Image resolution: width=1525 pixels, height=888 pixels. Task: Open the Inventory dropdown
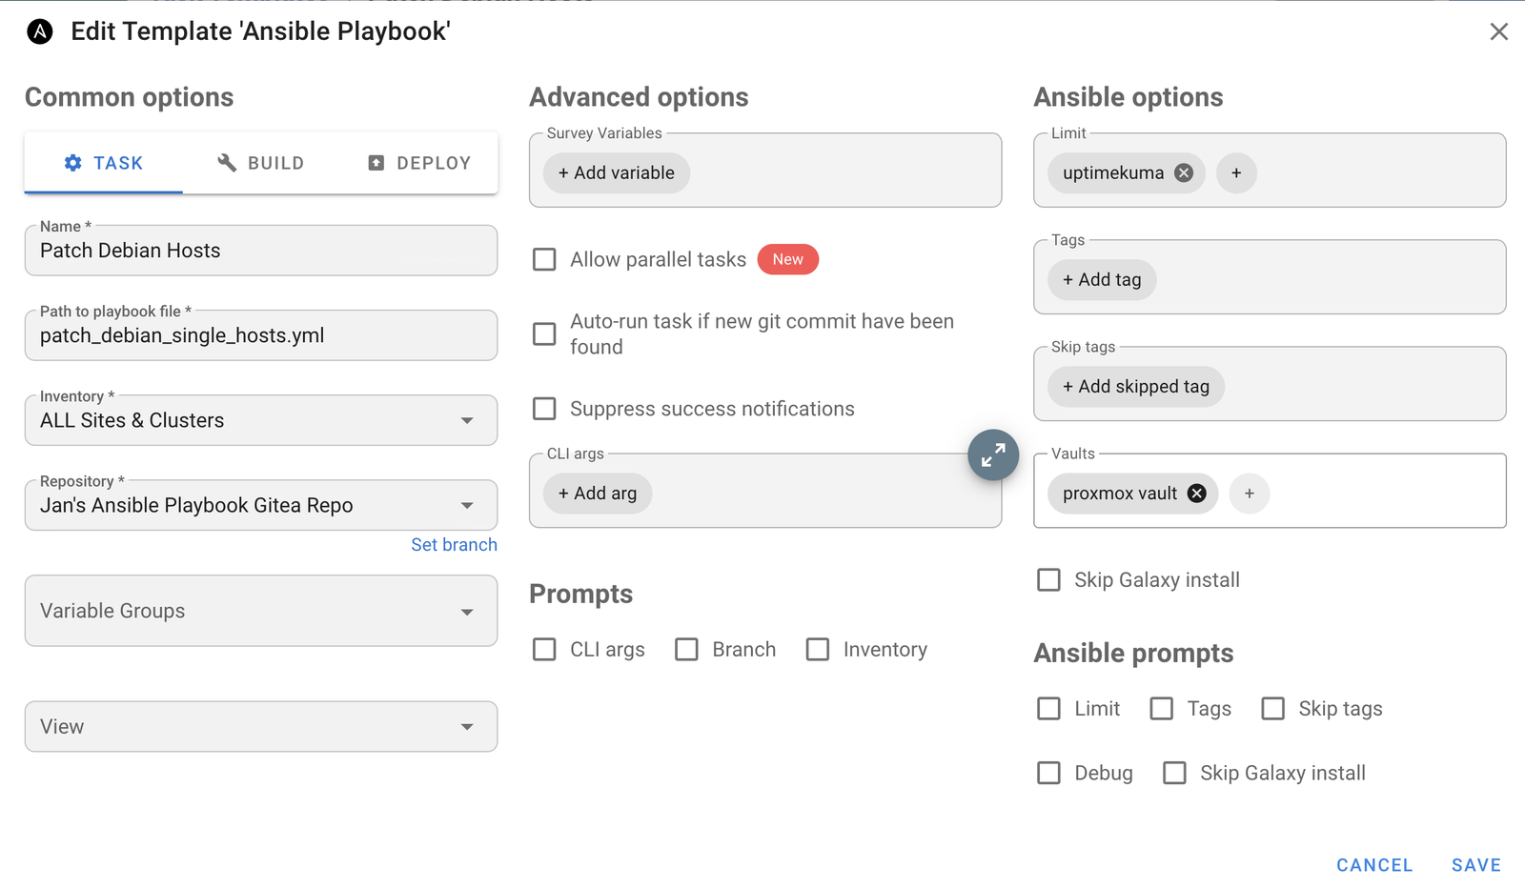pyautogui.click(x=261, y=420)
